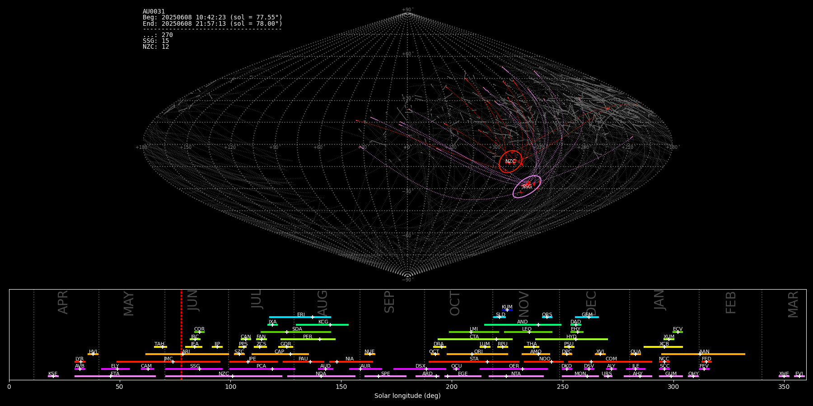Select the red dashed current solar longitude line
The image size is (813, 406).
click(x=181, y=334)
